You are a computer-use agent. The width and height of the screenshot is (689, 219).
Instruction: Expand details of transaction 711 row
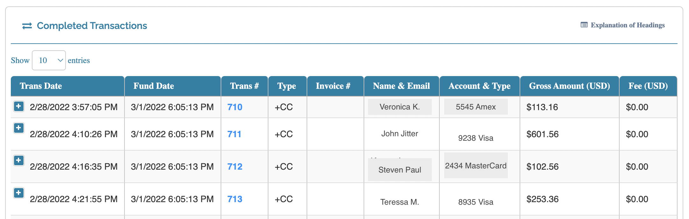(19, 128)
